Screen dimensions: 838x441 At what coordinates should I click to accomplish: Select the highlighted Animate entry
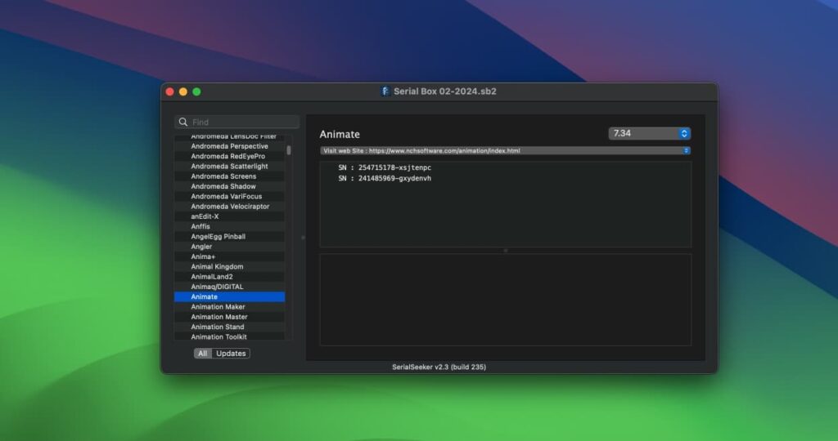pyautogui.click(x=230, y=297)
